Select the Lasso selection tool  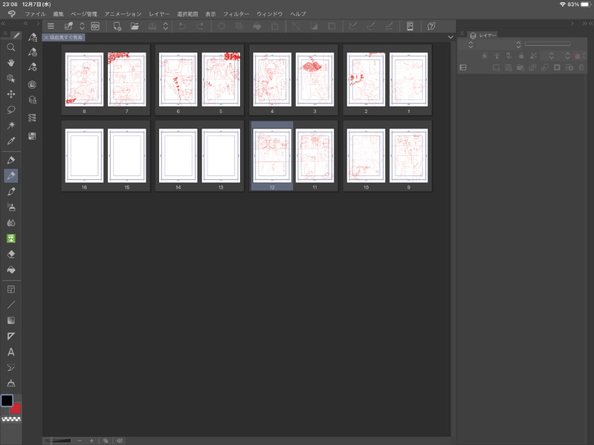click(x=11, y=109)
